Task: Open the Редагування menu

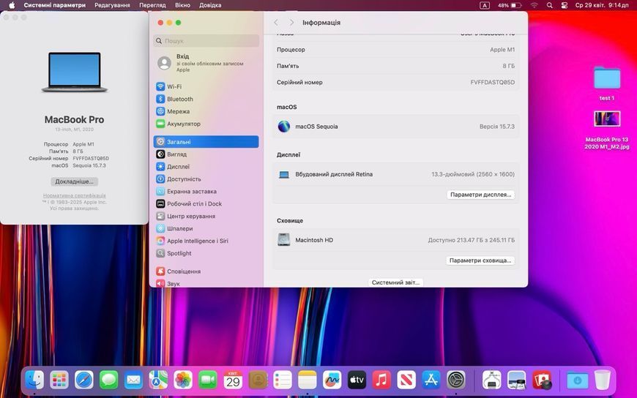Action: click(112, 5)
